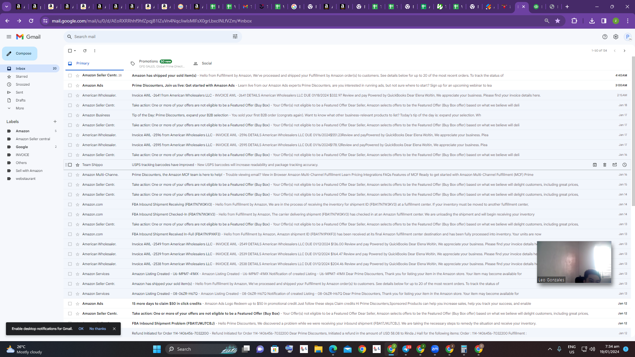
Task: Mark Team Shippo email as unread
Action: (x=614, y=165)
